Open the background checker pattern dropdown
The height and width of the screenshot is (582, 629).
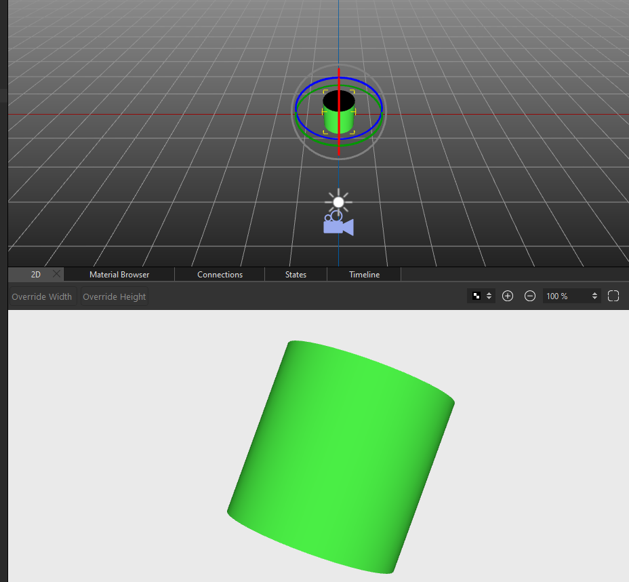tap(481, 296)
